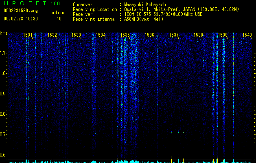This screenshot has height=163, width=256.
Task: Click the Receiving antenna label
Action: [94, 19]
